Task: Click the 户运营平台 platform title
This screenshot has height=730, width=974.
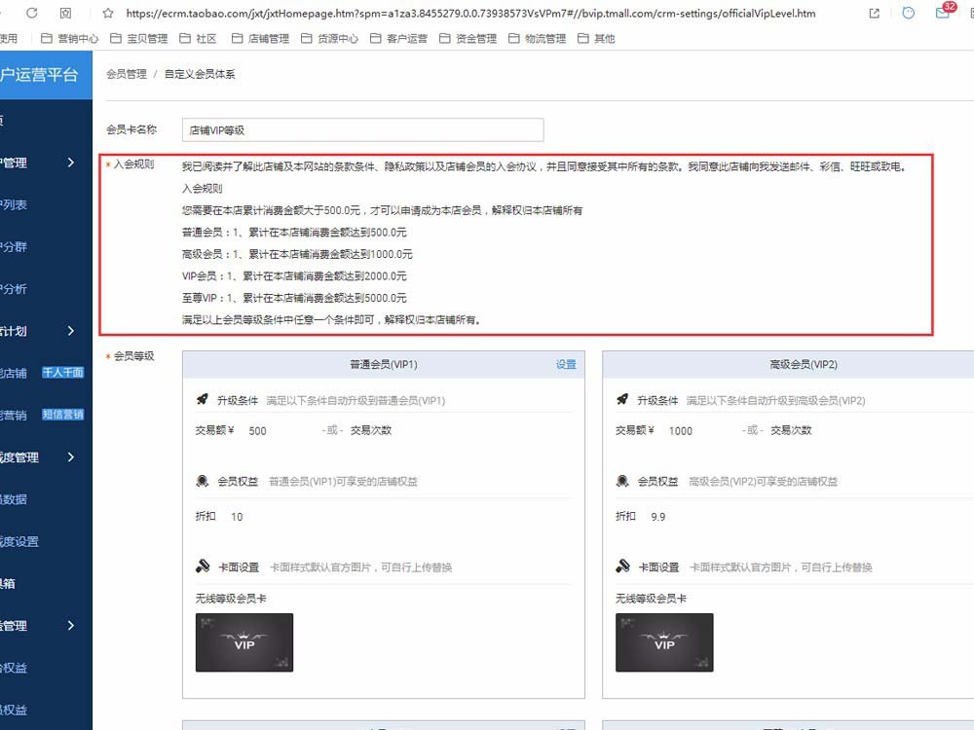Action: 39,75
